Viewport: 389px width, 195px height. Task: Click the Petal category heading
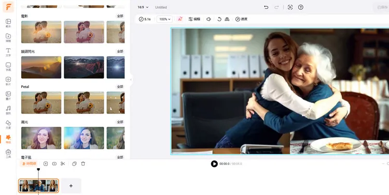pos(25,86)
